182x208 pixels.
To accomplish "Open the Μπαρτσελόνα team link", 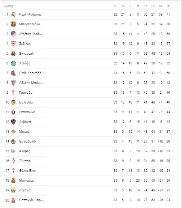I will tap(30, 24).
